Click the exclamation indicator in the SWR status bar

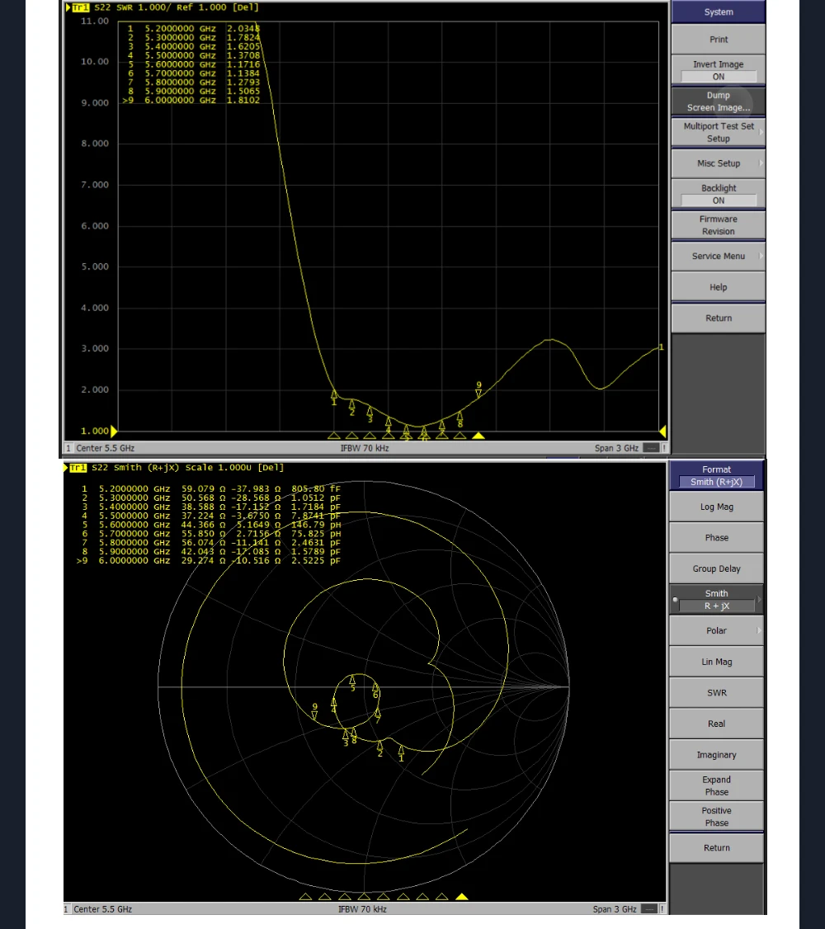(664, 448)
